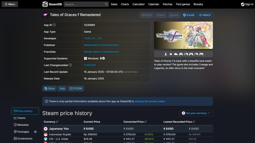Click the first controller support icon
The image size is (255, 143).
click(181, 54)
